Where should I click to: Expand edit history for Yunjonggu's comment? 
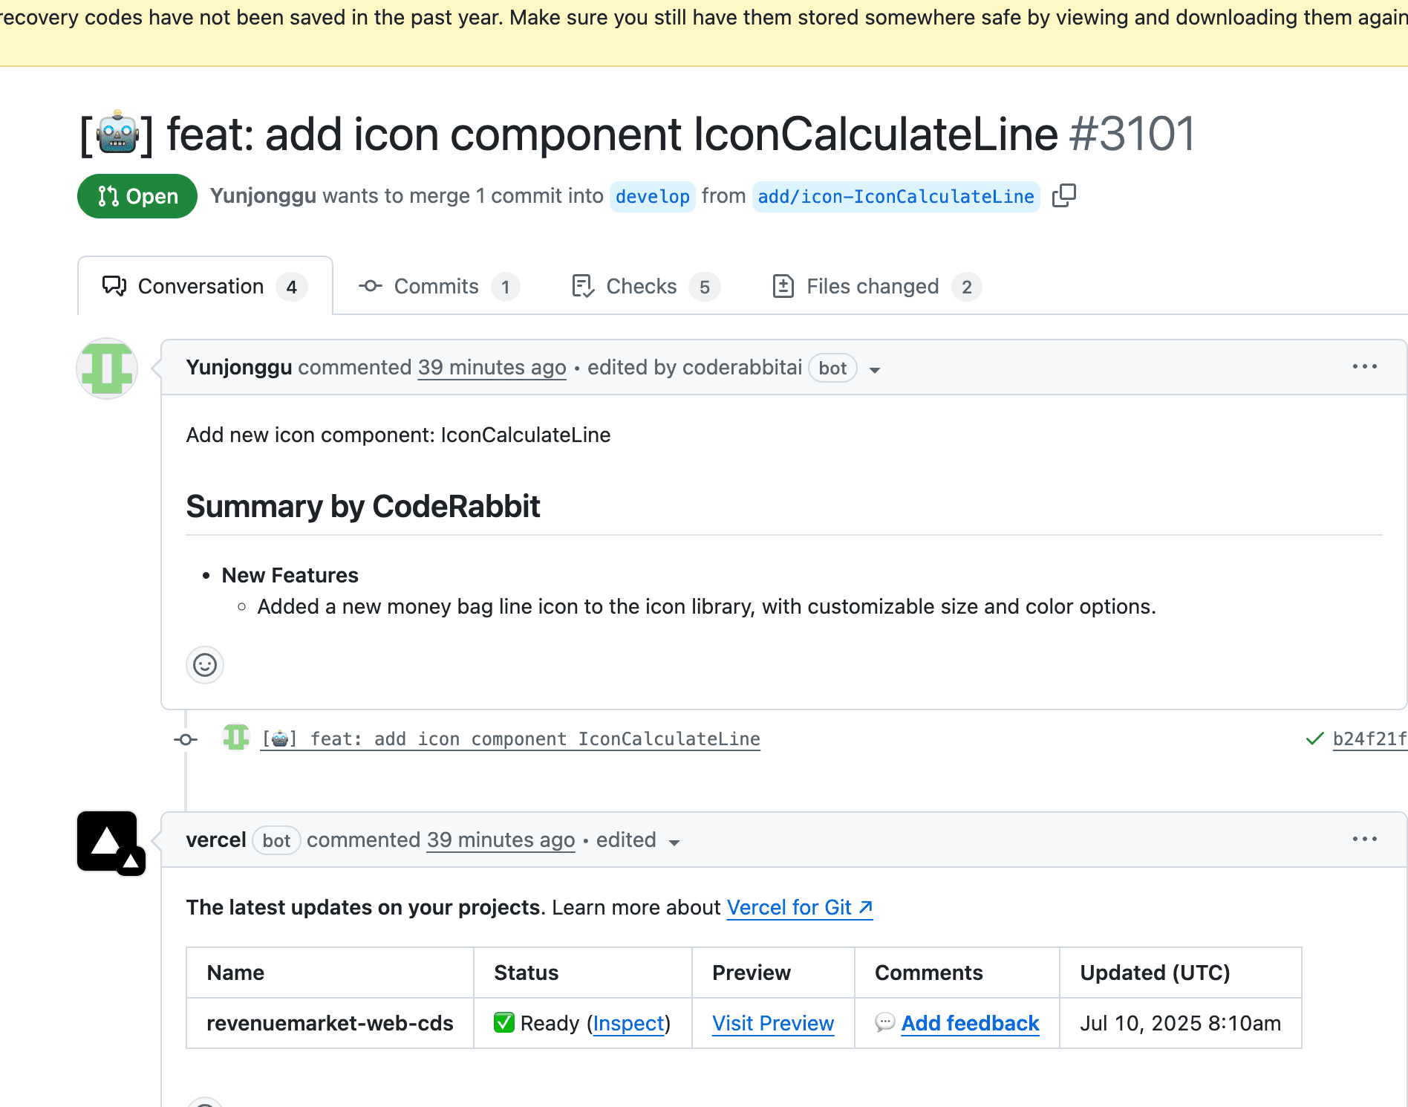click(x=875, y=369)
